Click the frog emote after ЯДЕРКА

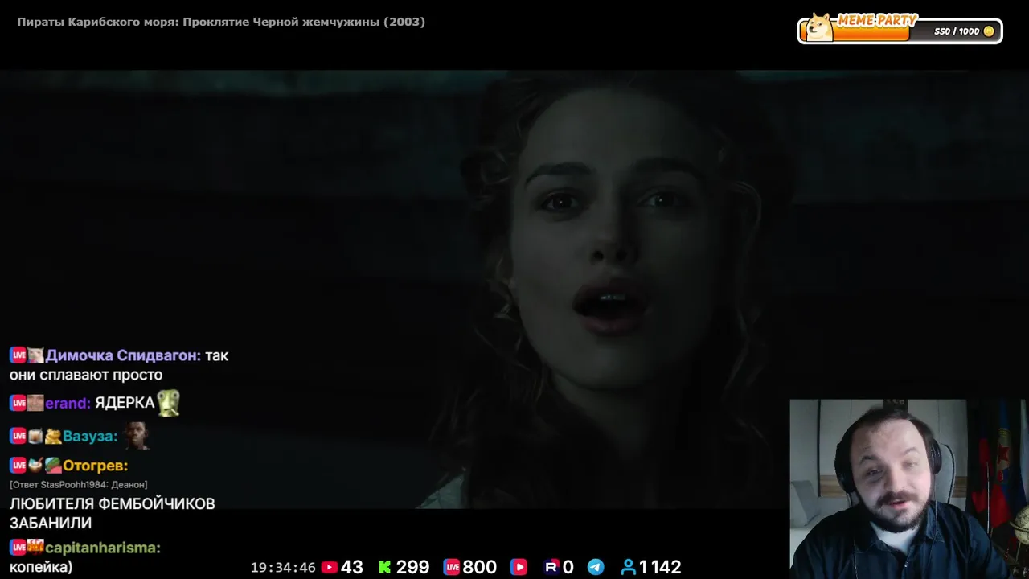click(x=168, y=402)
